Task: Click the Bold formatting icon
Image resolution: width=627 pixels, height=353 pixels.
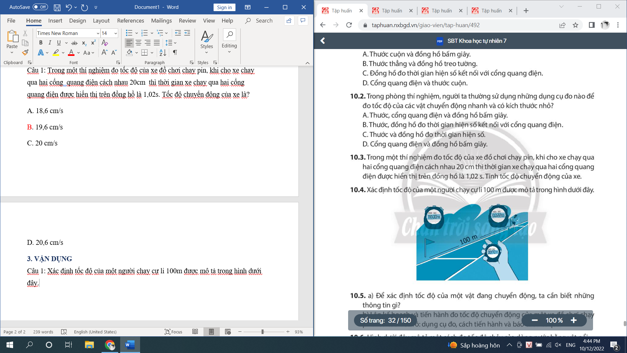Action: coord(41,43)
